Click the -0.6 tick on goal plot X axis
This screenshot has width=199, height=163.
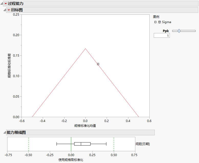[x=22, y=121]
